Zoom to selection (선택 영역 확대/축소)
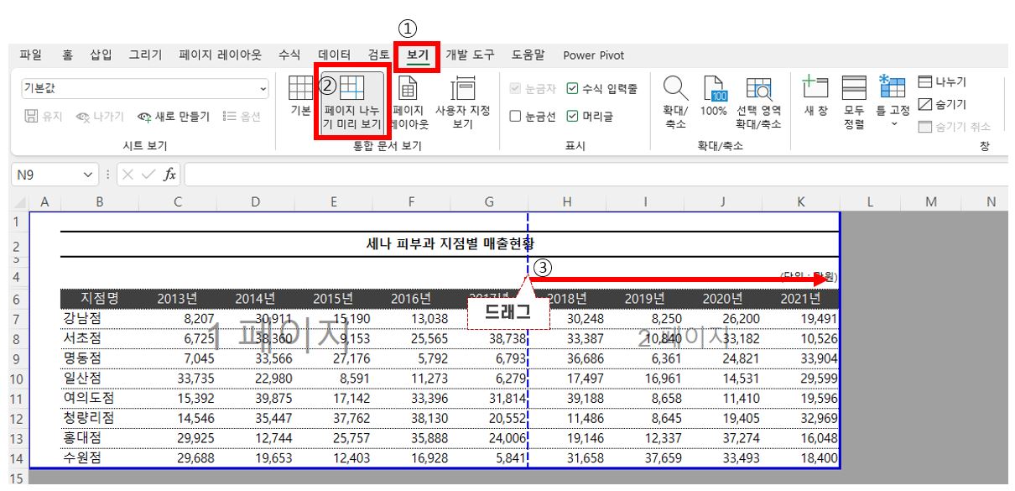 pyautogui.click(x=759, y=104)
